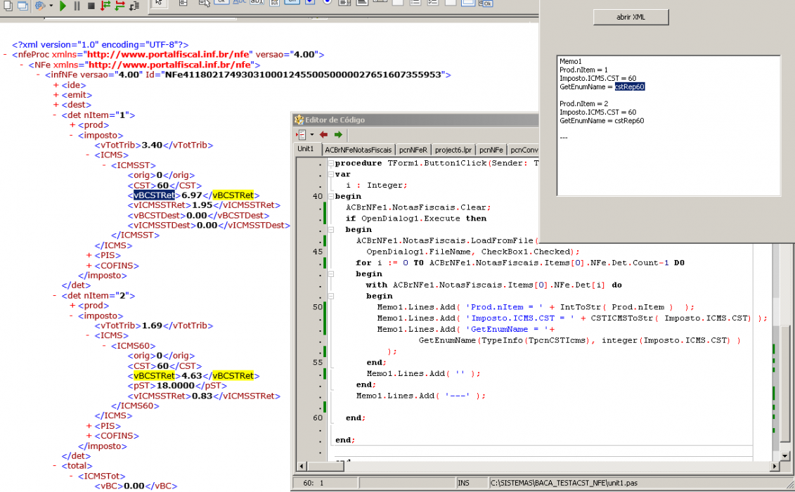Open the project6.lpr tab
The height and width of the screenshot is (492, 795).
pos(453,150)
